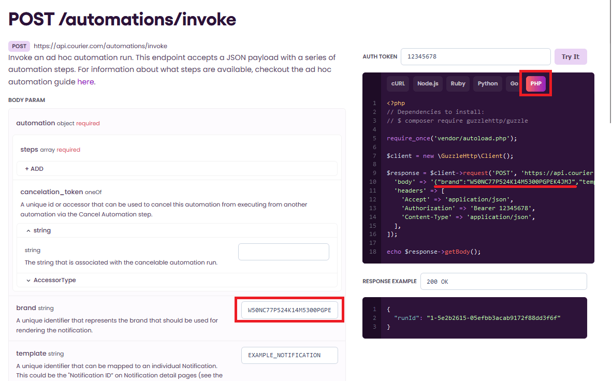Expand the AccessorType option
612x381 pixels.
177,280
